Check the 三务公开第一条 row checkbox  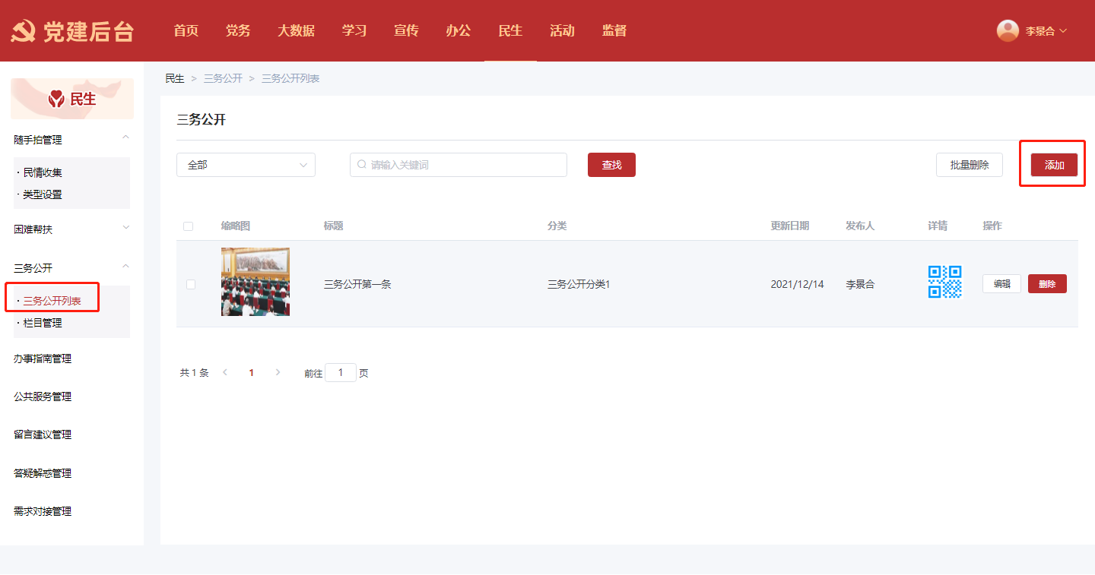[x=191, y=284]
